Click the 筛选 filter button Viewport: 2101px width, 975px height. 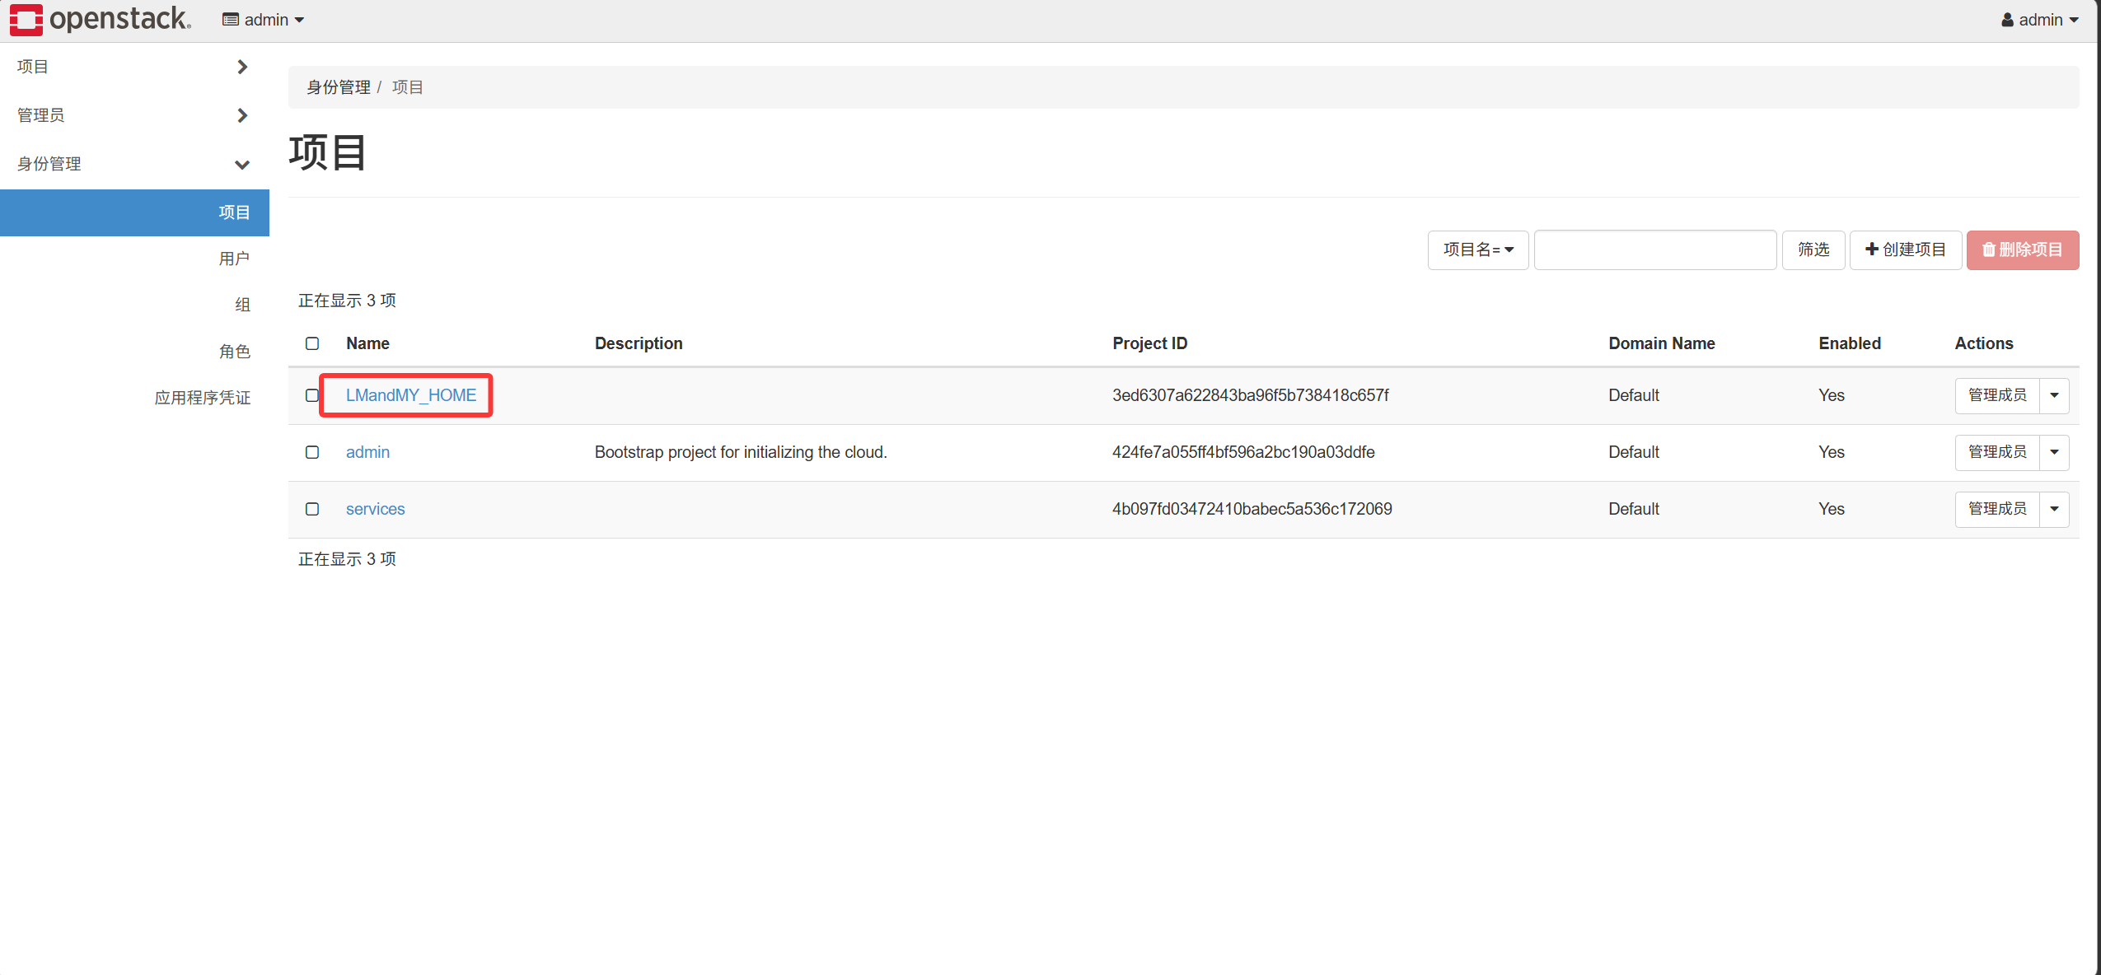pos(1813,250)
